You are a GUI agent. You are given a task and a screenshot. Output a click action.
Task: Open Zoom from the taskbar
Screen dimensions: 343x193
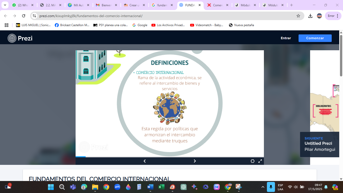(117, 187)
